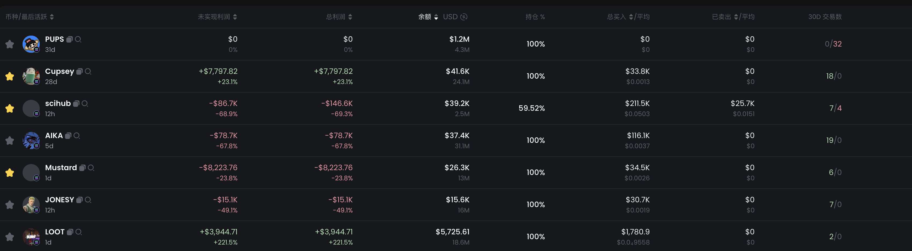Sort by 余额 column arrows
The width and height of the screenshot is (912, 251).
pos(436,17)
